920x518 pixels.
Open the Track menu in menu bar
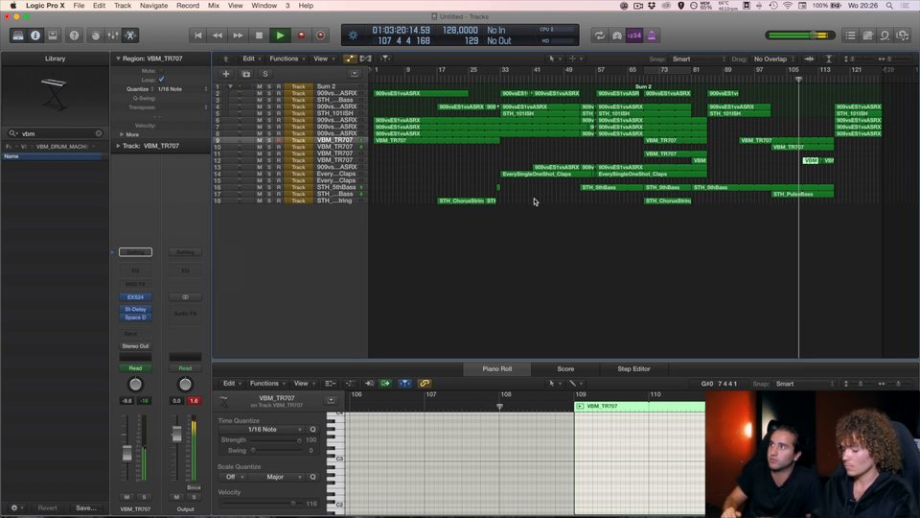pos(123,6)
